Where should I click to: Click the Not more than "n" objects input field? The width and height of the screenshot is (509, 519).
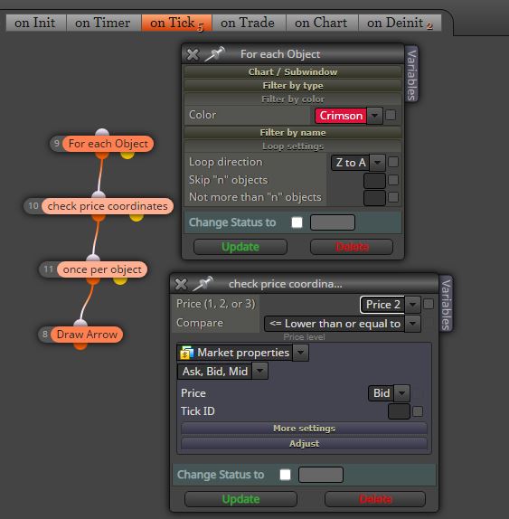pyautogui.click(x=374, y=198)
